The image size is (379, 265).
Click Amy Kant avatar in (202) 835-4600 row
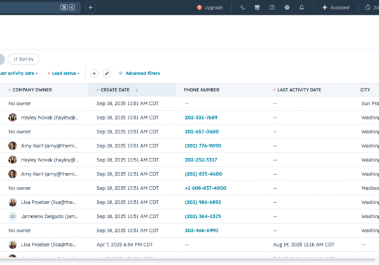13,174
